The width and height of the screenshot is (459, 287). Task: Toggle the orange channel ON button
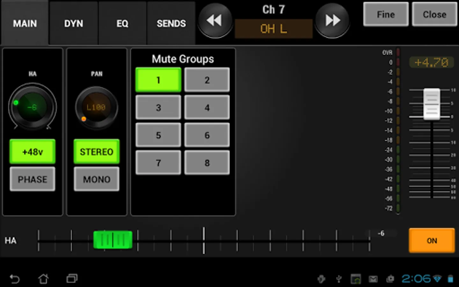pos(432,240)
